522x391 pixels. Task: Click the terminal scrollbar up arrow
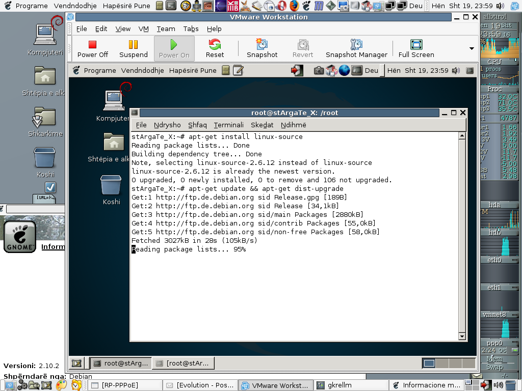(462, 135)
